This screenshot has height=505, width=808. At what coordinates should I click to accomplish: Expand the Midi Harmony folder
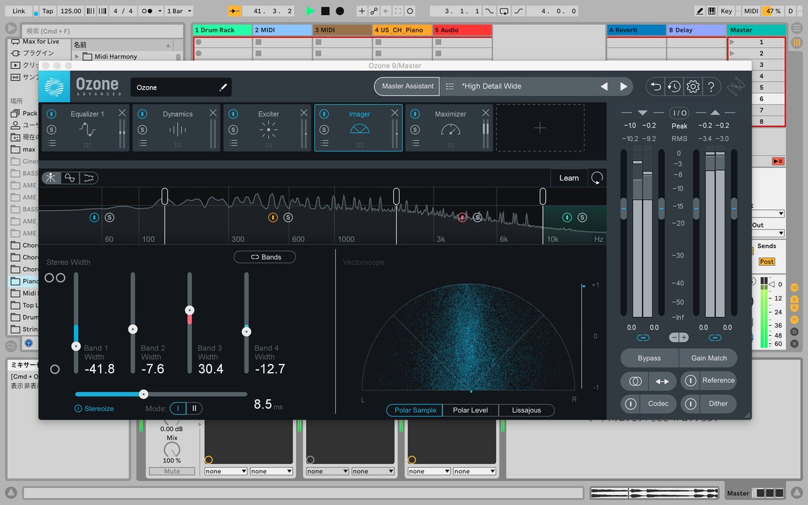77,57
